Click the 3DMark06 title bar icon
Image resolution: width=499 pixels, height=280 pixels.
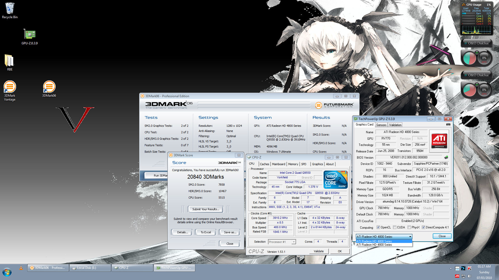coord(142,96)
